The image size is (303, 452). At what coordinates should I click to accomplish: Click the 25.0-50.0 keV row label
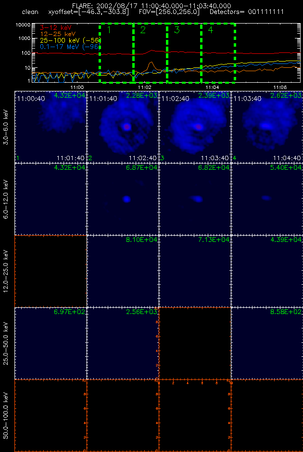6,343
